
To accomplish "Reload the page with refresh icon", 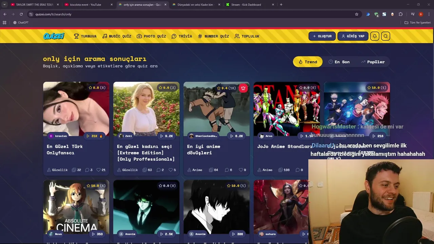I will pos(21,14).
